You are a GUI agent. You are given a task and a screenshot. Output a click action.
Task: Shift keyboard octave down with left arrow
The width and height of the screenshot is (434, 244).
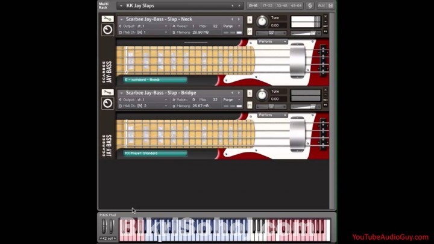pyautogui.click(x=101, y=239)
